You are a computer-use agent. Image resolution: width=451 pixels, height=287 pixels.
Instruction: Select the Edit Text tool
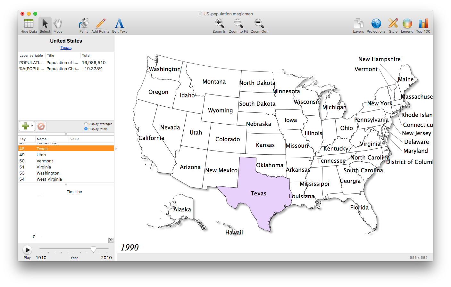click(x=119, y=26)
